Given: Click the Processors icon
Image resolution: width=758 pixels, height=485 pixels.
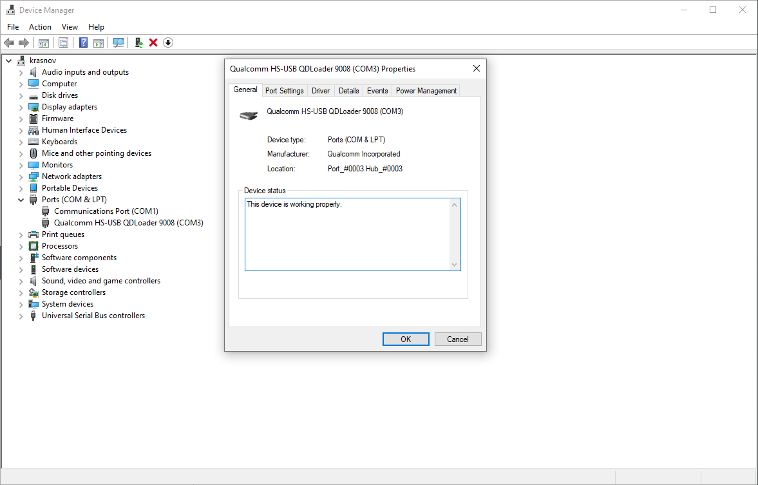Looking at the screenshot, I should point(33,246).
